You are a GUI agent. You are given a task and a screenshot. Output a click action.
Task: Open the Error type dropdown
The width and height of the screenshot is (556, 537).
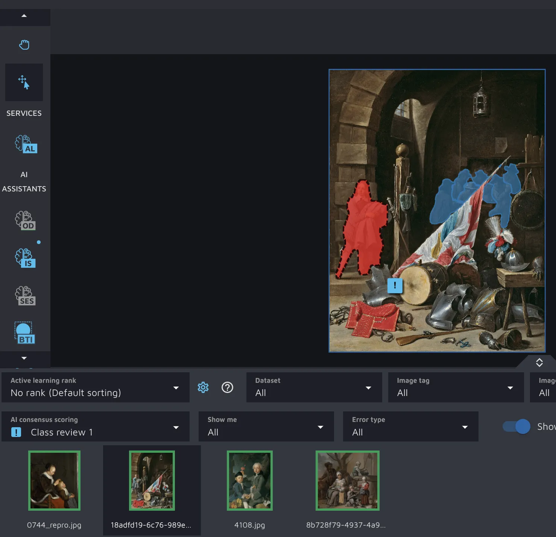click(x=410, y=427)
